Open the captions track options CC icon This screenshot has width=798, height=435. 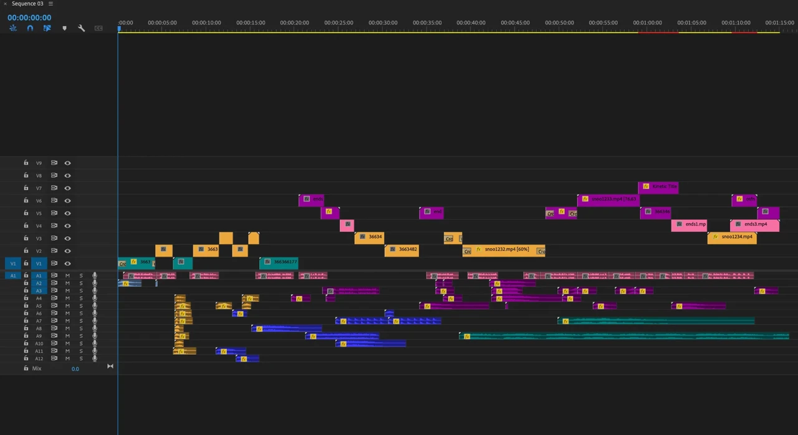point(99,28)
